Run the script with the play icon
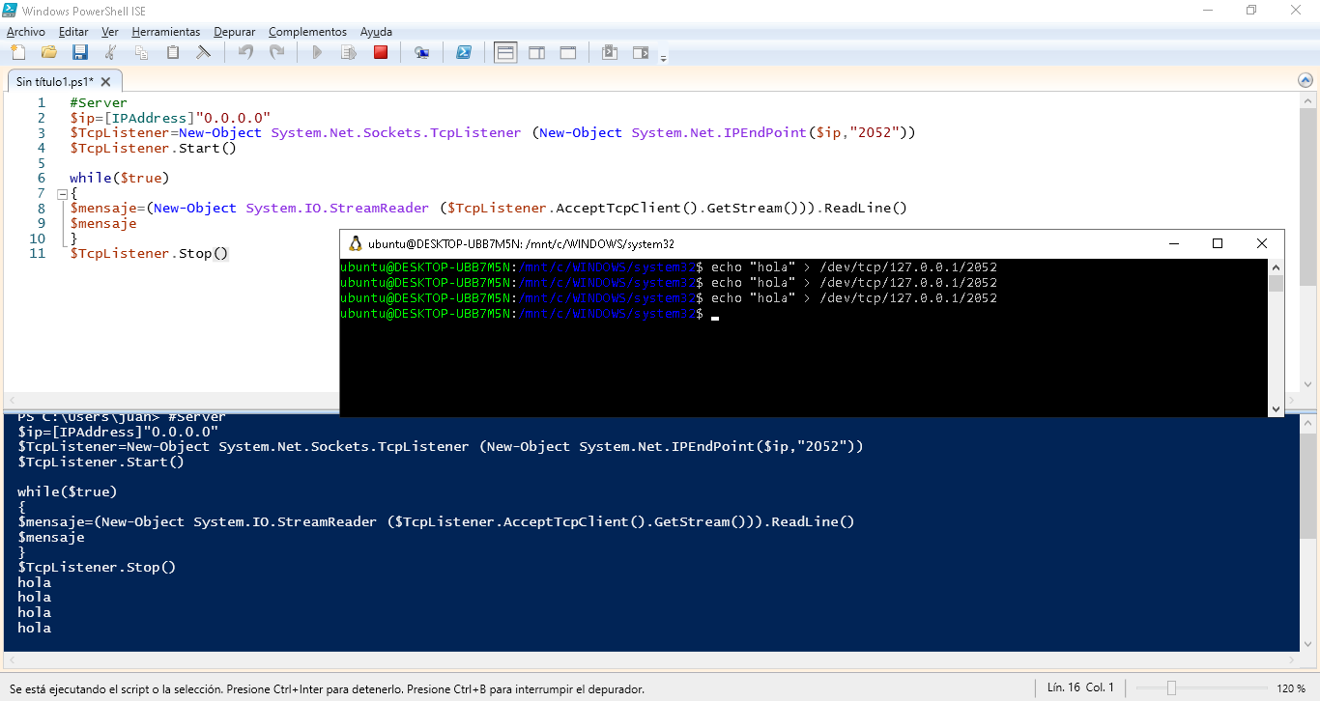Screen dimensions: 1320x701 click(x=317, y=52)
